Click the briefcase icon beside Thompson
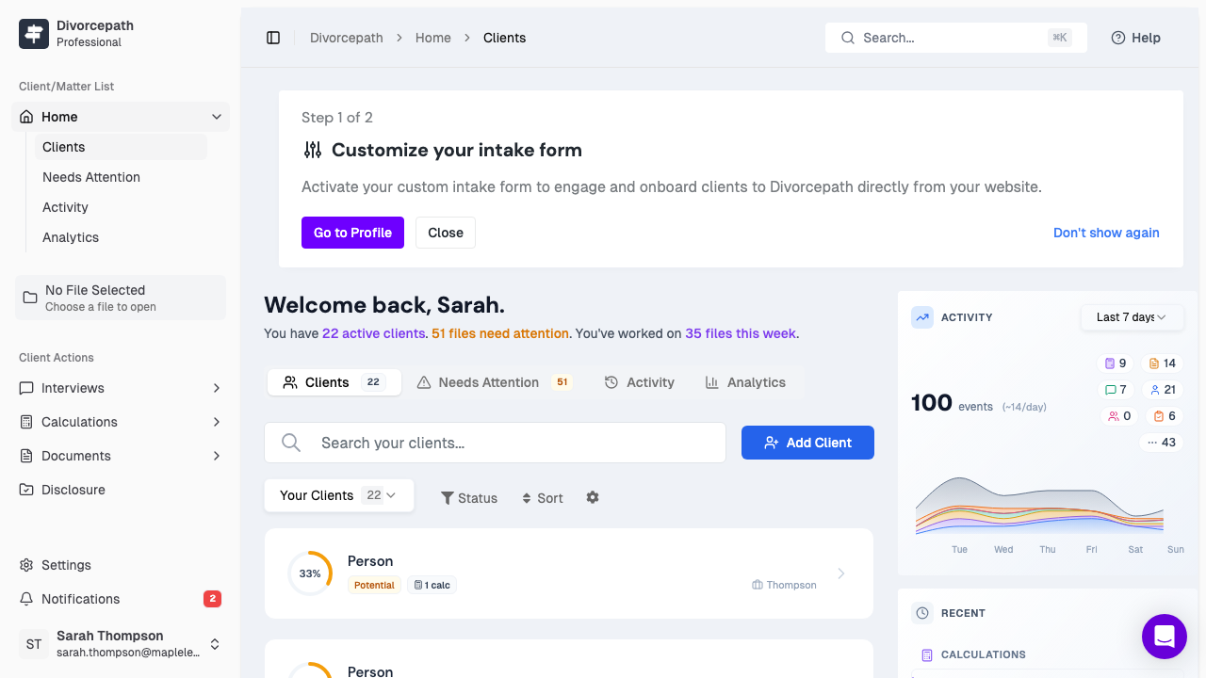 [x=758, y=585]
